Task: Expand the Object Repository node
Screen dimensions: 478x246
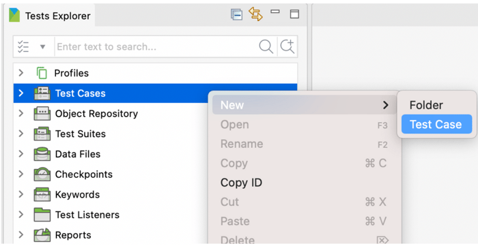Action: 20,113
